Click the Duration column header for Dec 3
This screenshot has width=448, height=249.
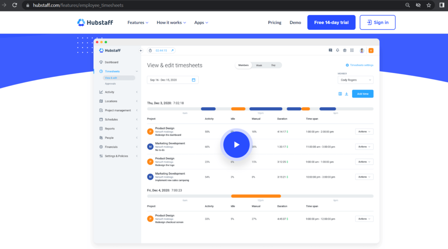click(x=282, y=119)
